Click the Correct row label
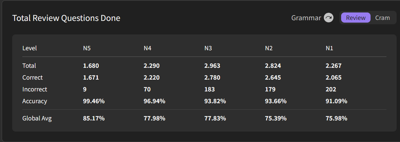This screenshot has width=400, height=142. click(32, 78)
